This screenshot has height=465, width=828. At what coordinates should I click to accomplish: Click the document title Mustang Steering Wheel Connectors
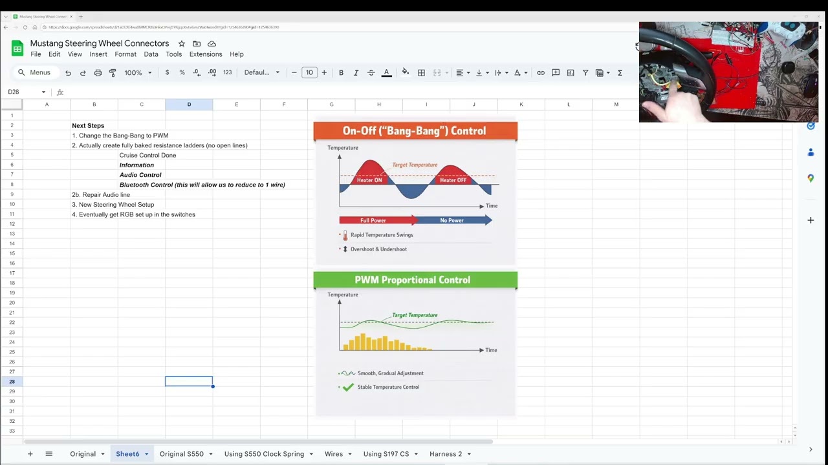[x=100, y=43]
